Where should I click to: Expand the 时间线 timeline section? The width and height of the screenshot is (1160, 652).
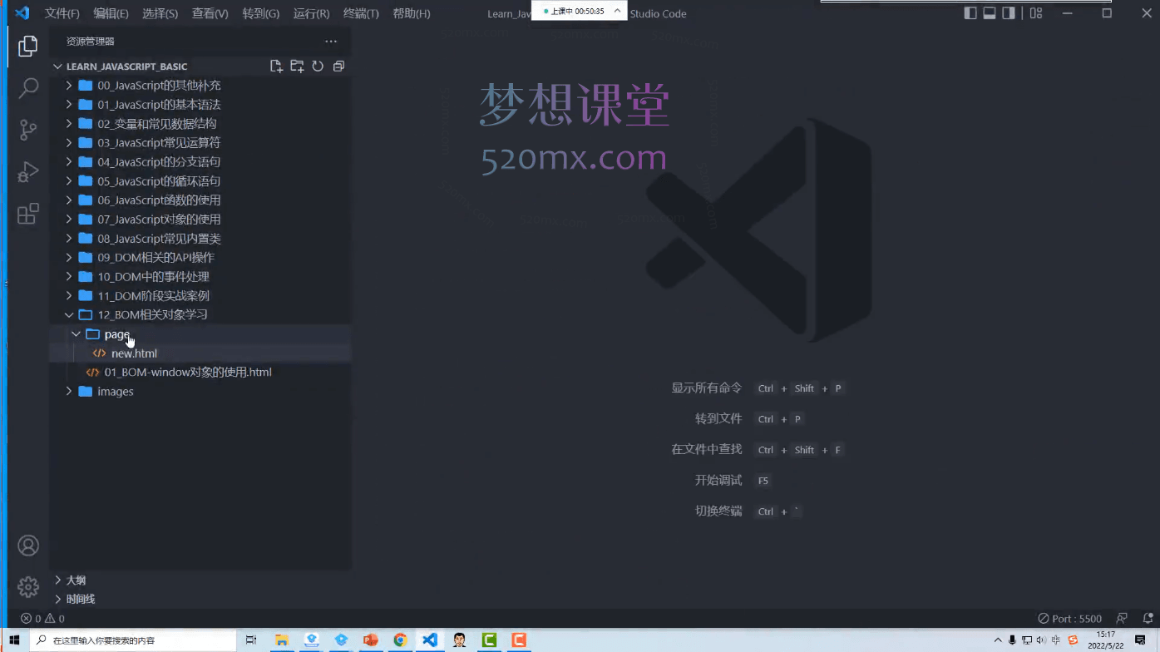(x=200, y=599)
